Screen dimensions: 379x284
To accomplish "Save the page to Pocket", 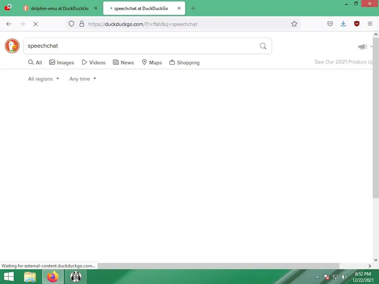I will 330,24.
